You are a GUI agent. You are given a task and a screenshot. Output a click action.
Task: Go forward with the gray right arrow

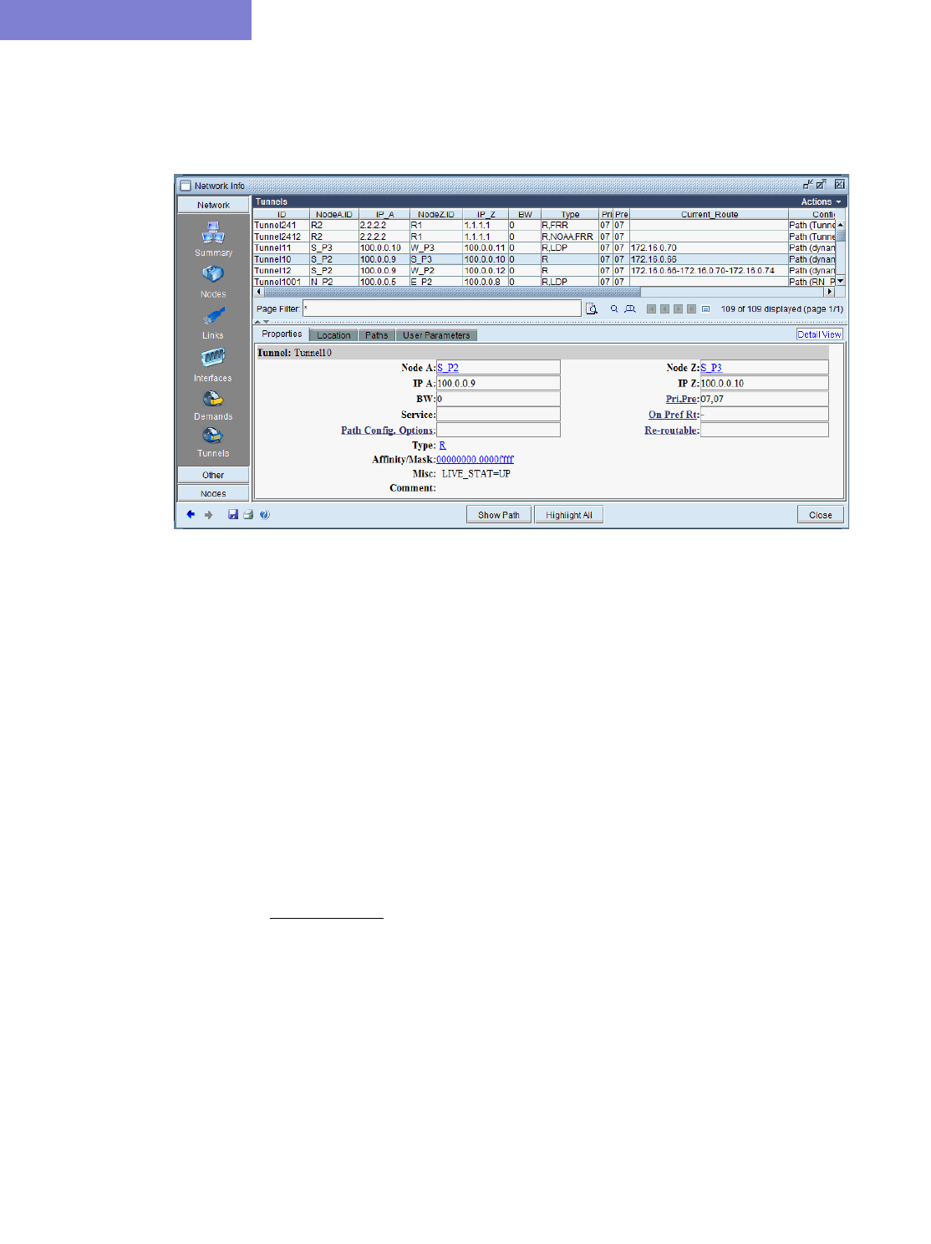pos(208,515)
